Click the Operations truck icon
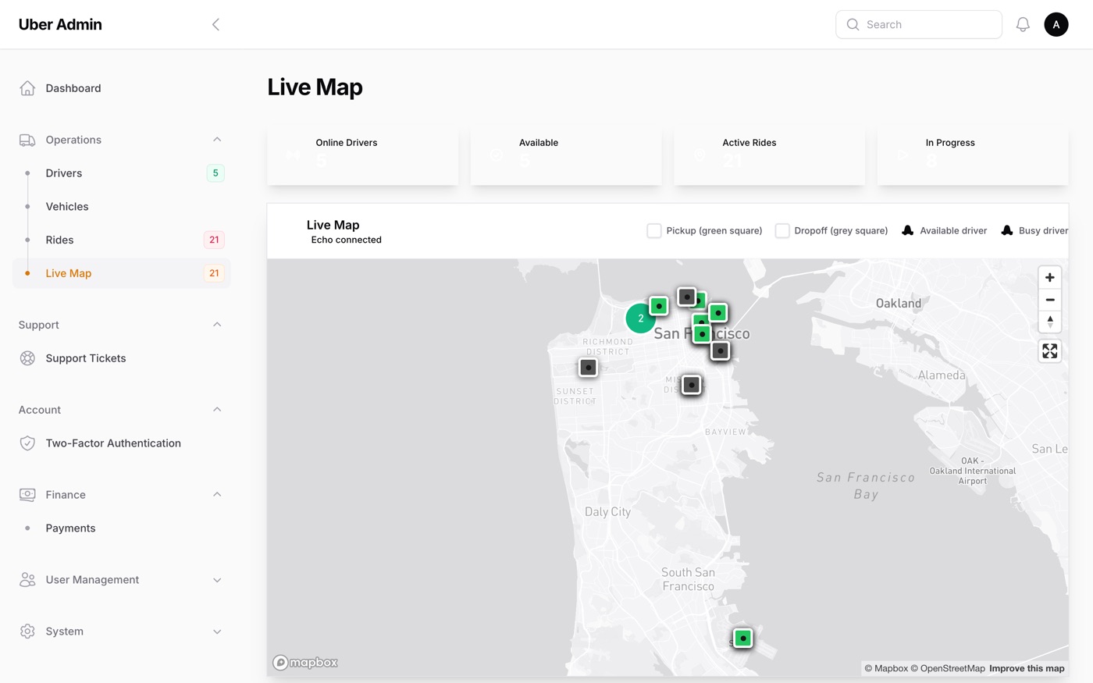This screenshot has height=683, width=1093. point(27,140)
